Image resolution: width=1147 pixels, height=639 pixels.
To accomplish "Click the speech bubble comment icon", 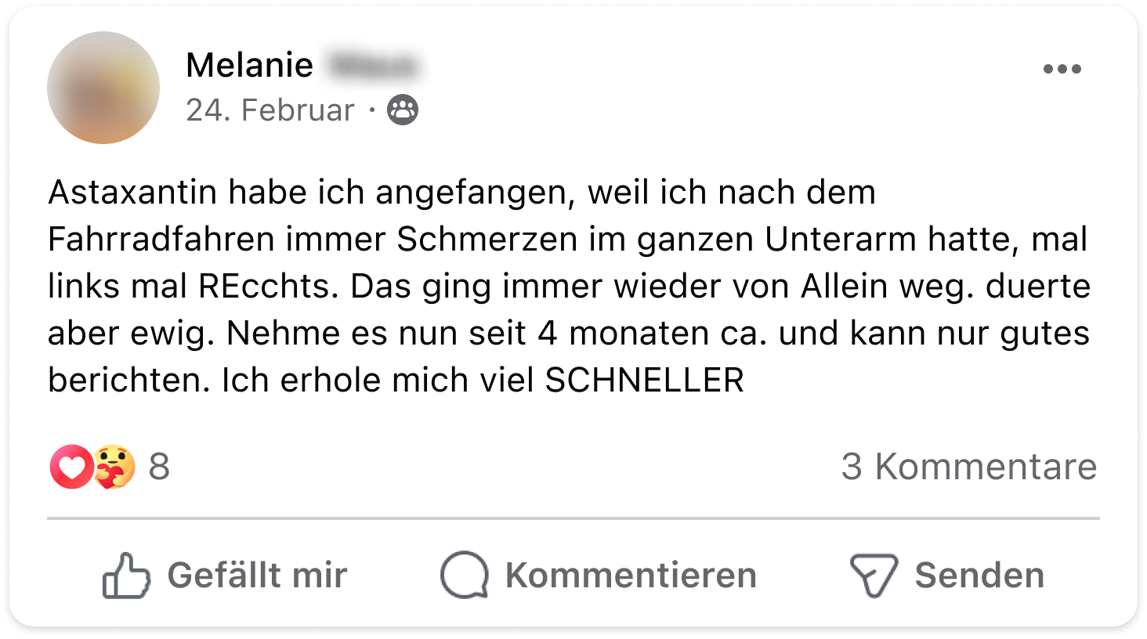I will pyautogui.click(x=464, y=576).
